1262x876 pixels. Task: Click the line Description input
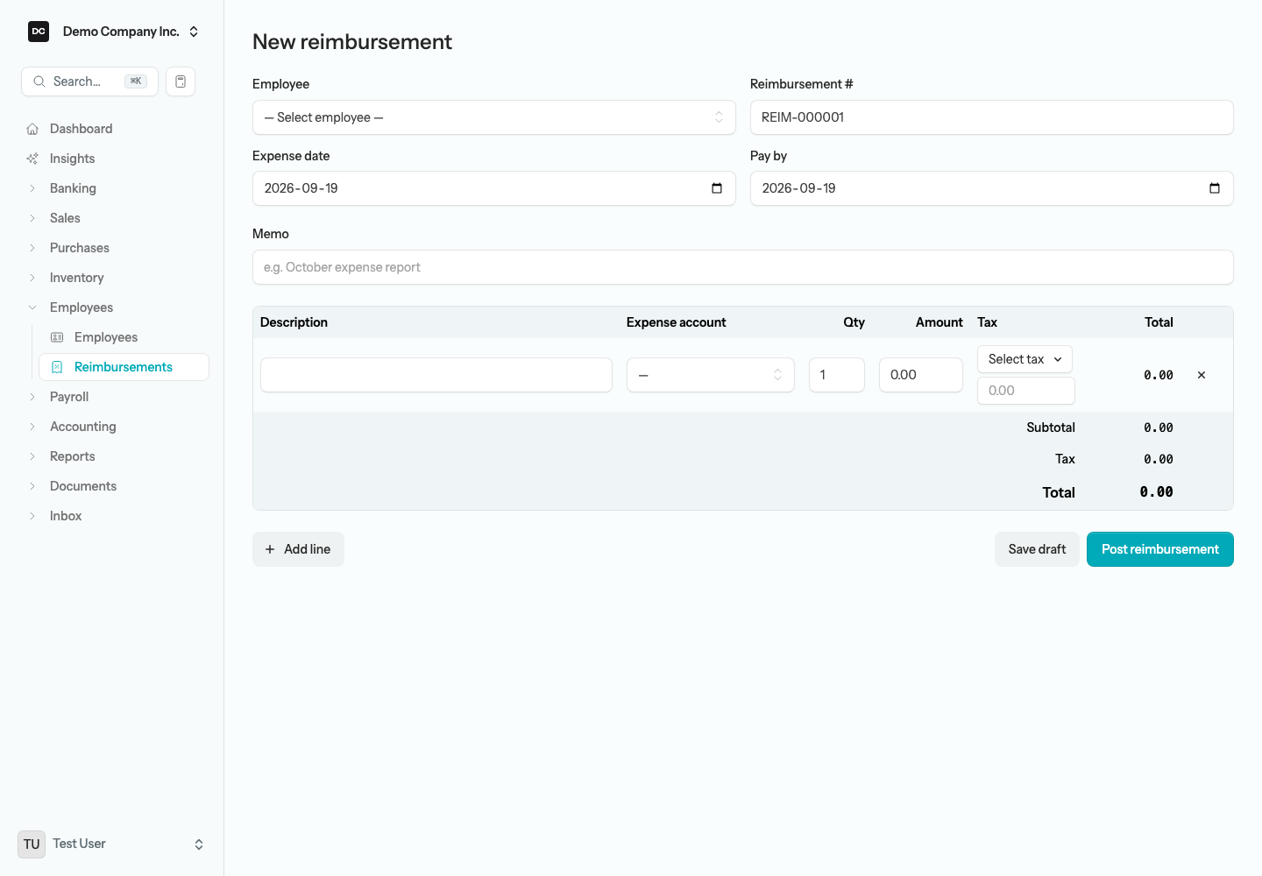pos(436,375)
